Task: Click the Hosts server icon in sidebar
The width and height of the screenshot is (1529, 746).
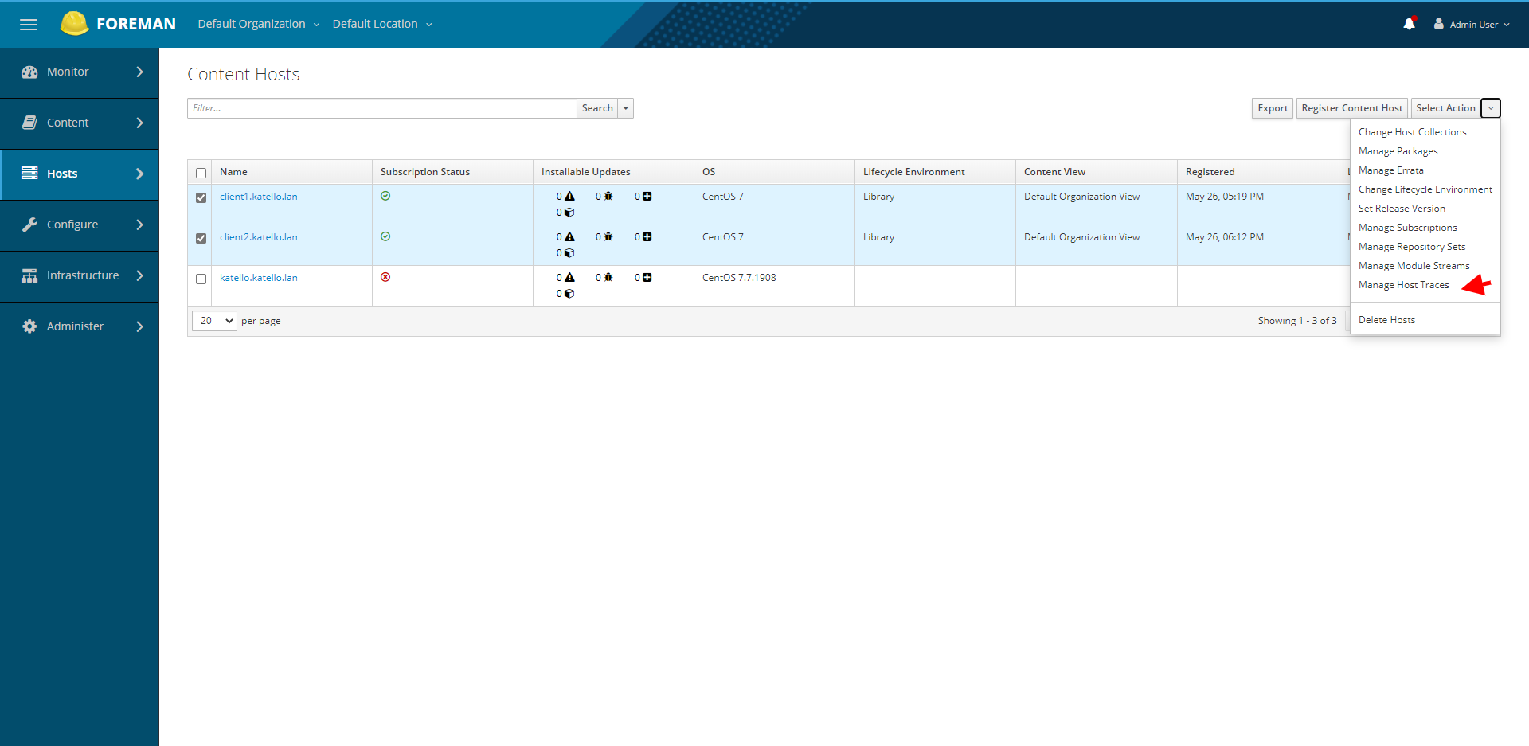Action: point(29,174)
